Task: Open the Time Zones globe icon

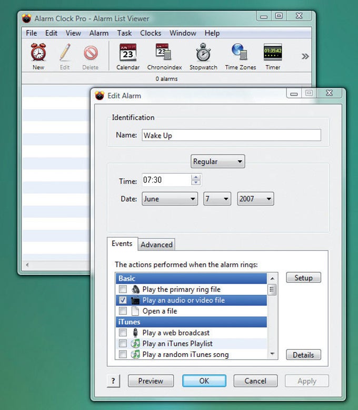Action: pyautogui.click(x=240, y=52)
